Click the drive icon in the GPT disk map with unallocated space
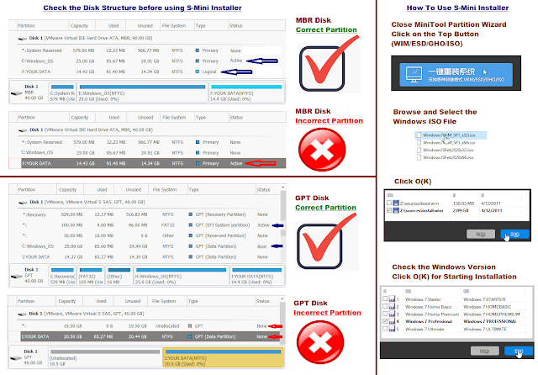Viewport: 538px width, 375px height. point(16,358)
